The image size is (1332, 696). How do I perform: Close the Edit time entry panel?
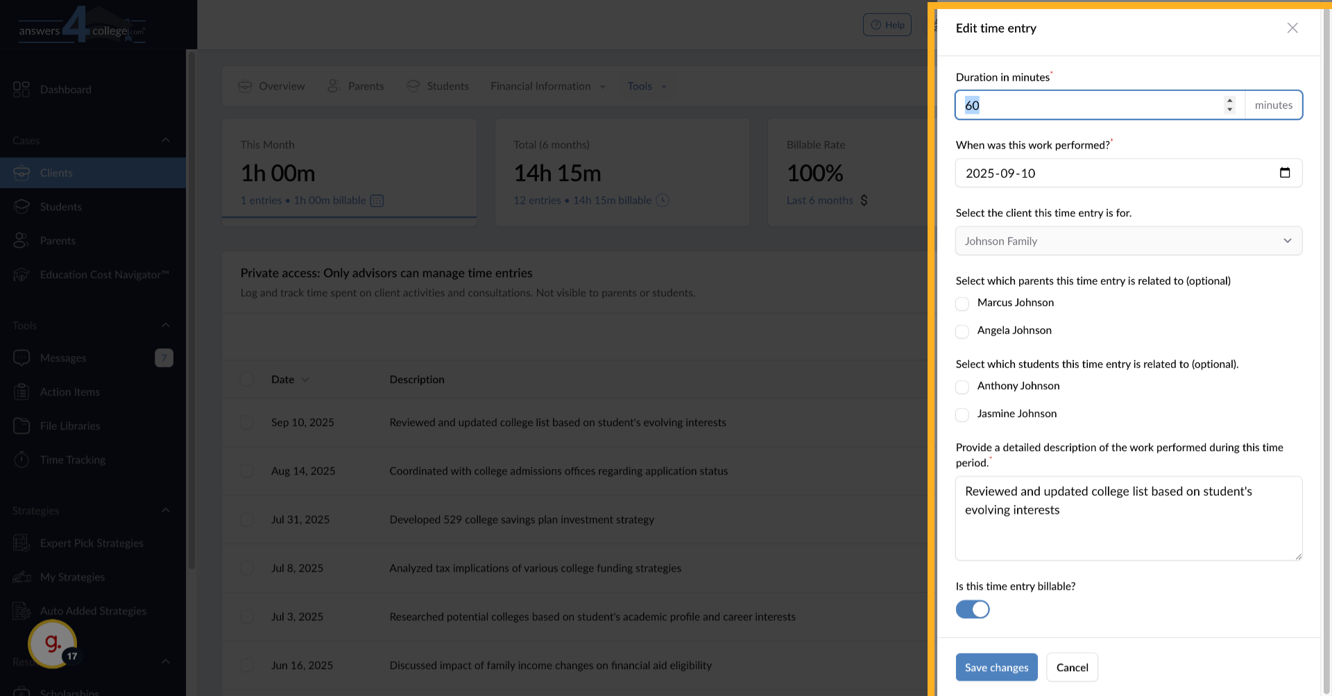coord(1292,28)
